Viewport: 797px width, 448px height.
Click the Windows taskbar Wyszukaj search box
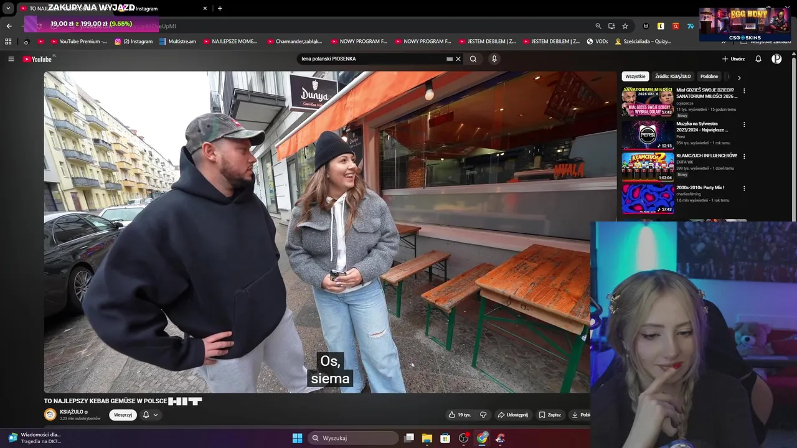tap(354, 438)
